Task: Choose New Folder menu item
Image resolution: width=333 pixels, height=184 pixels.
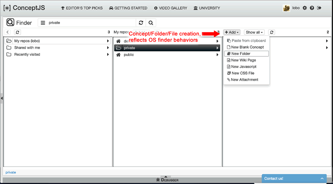Action: tap(246, 54)
